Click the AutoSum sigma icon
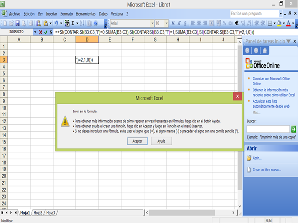Screen dimensions: 298x223 73,23
